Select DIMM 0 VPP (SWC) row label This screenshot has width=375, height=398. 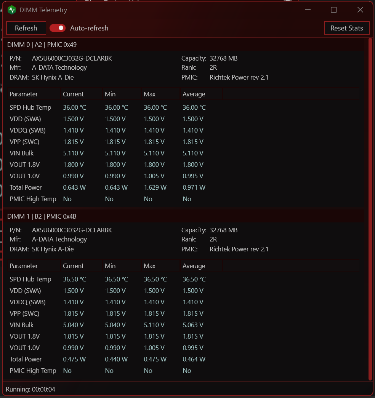click(x=24, y=142)
